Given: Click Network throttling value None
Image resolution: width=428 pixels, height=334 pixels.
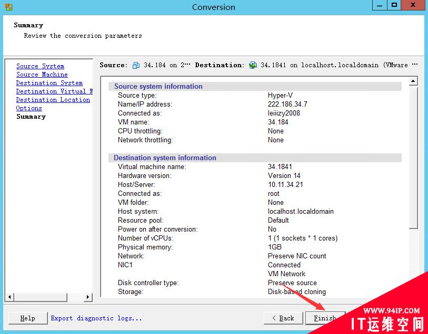Looking at the screenshot, I should click(x=276, y=140).
